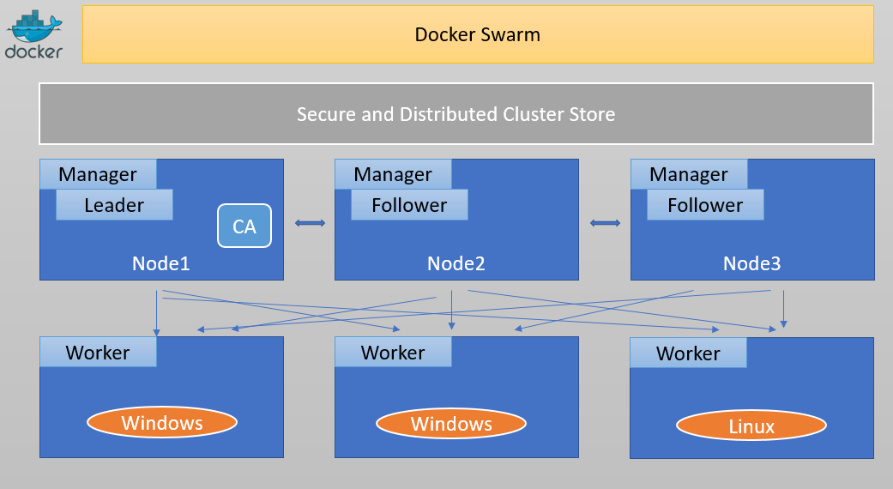893x489 pixels.
Task: Select the Windows oval in the middle worker
Action: point(451,424)
